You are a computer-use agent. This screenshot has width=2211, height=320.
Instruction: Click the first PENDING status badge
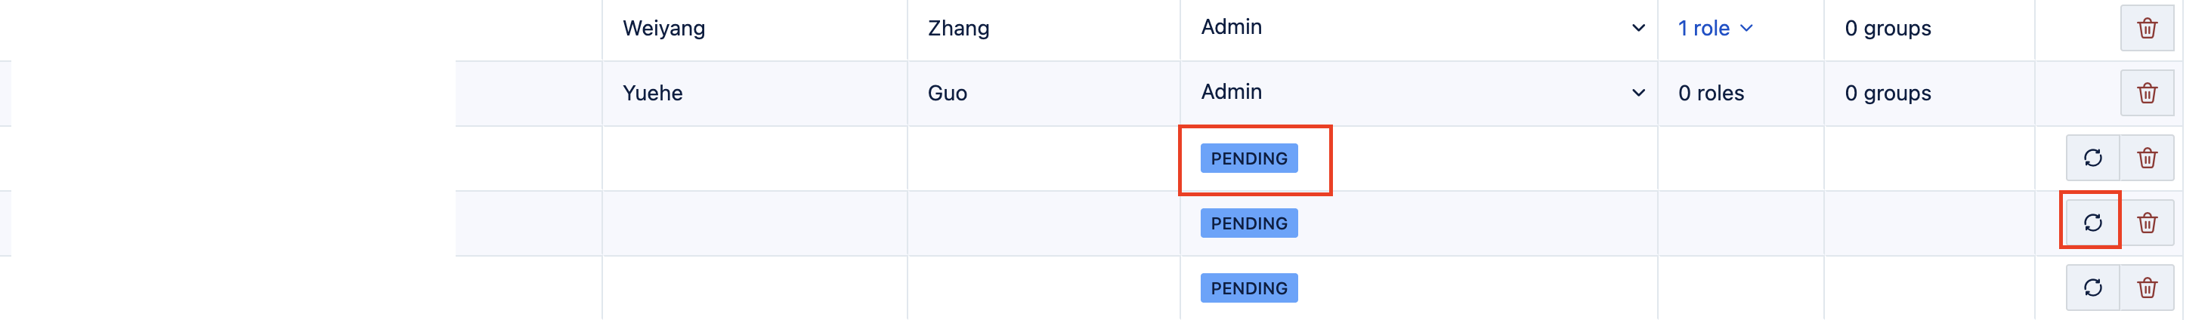pyautogui.click(x=1249, y=158)
